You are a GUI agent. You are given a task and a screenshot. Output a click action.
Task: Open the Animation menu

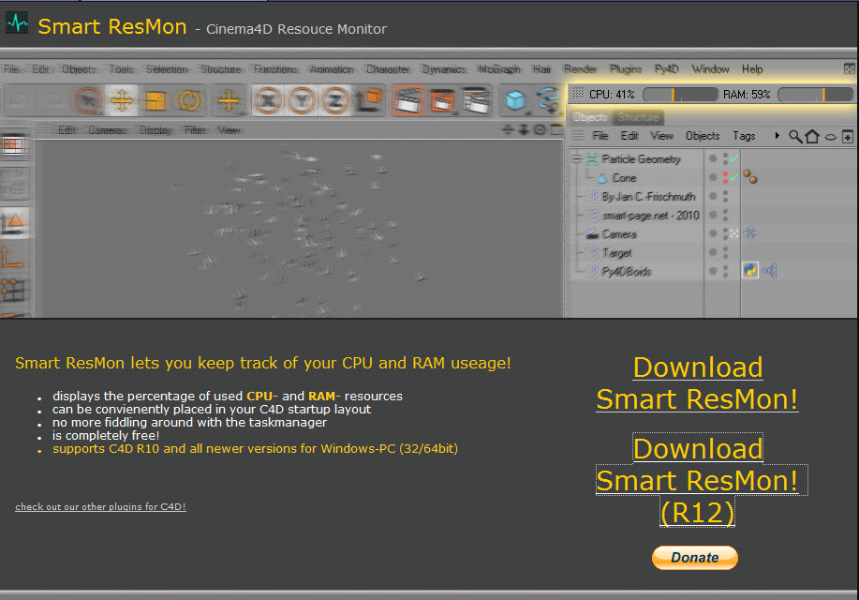[332, 69]
